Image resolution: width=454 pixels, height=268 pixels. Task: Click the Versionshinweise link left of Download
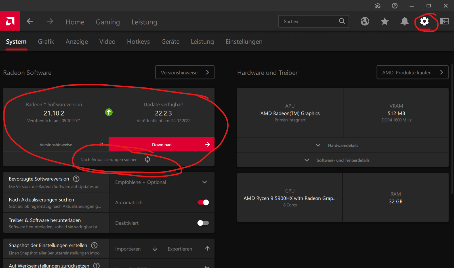click(x=56, y=145)
